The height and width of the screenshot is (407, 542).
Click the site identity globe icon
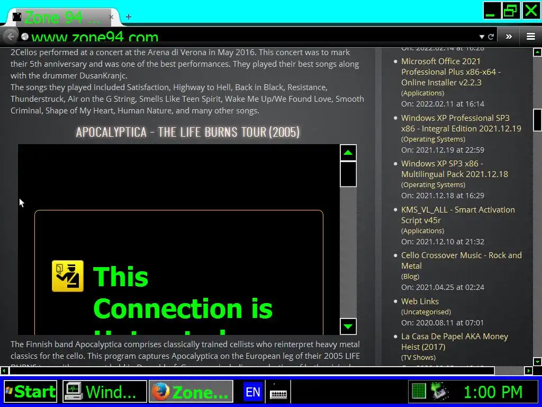pos(24,37)
